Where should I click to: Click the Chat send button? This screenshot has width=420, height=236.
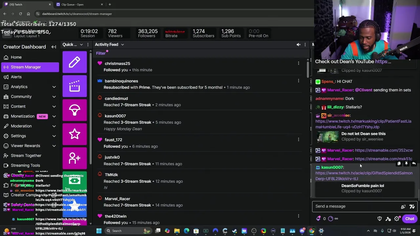coord(409,219)
